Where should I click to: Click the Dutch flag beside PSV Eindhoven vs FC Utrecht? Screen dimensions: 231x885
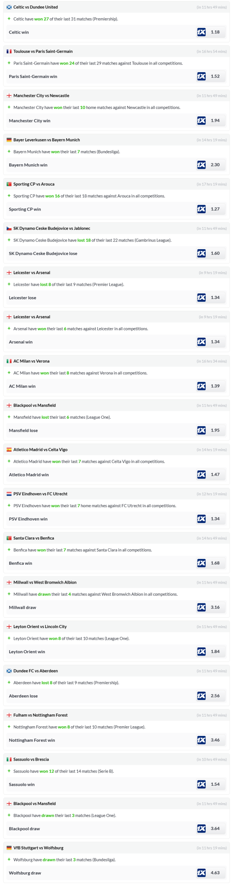click(9, 494)
